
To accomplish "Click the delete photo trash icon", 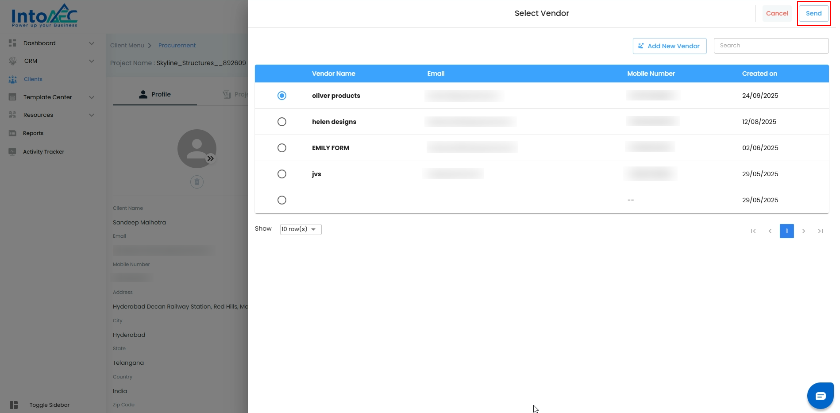I will click(197, 181).
